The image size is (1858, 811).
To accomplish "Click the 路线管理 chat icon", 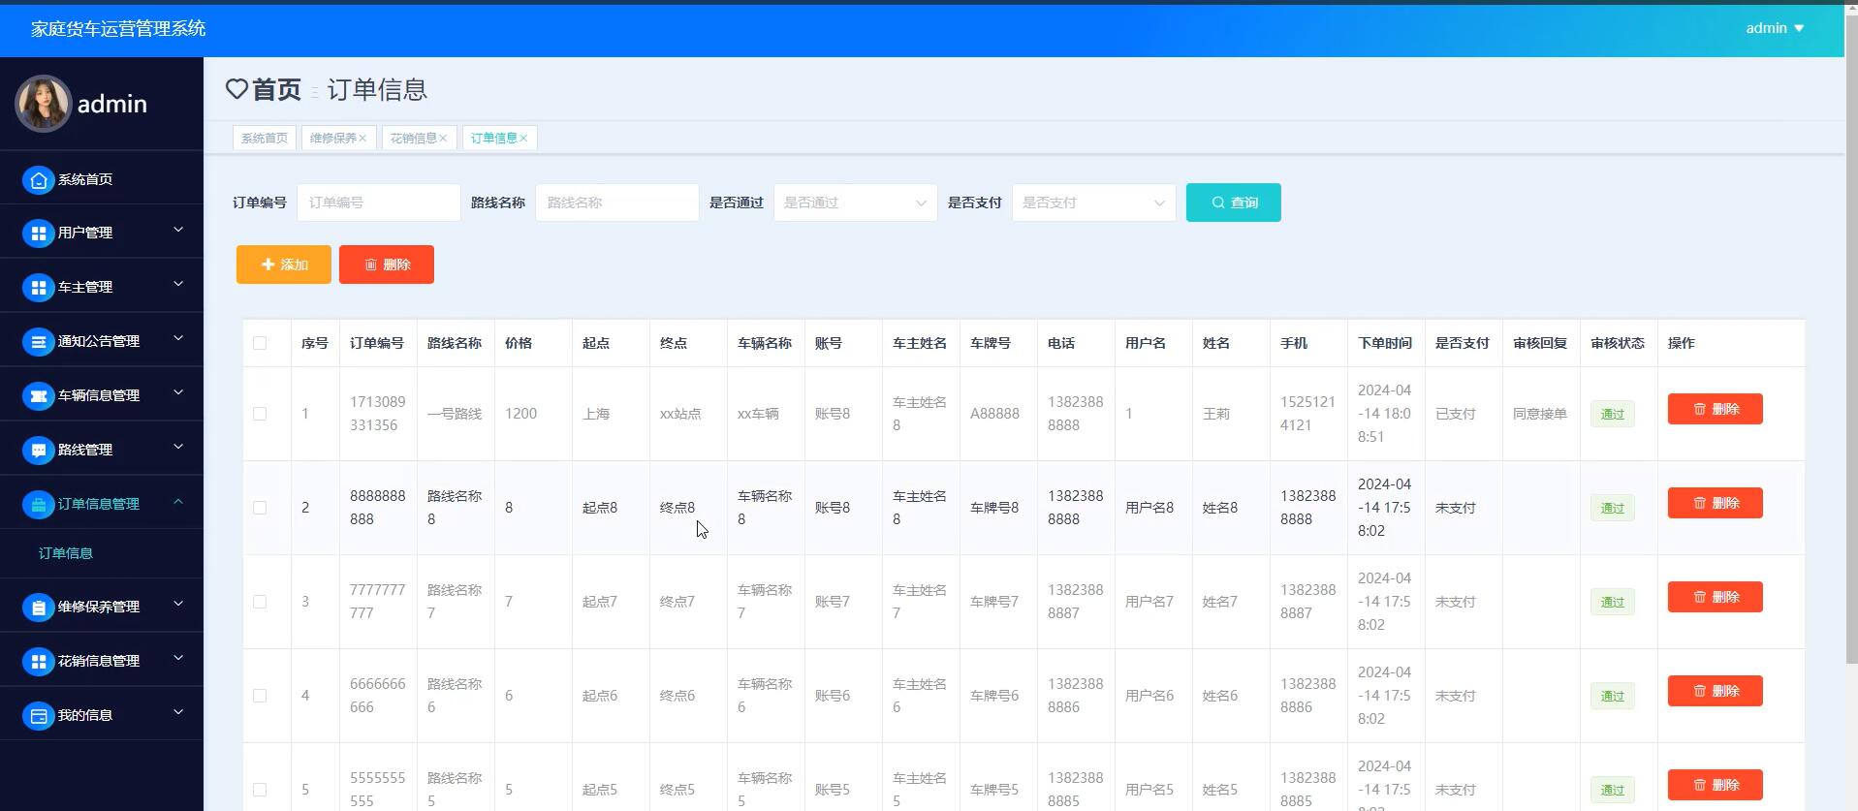I will point(38,451).
